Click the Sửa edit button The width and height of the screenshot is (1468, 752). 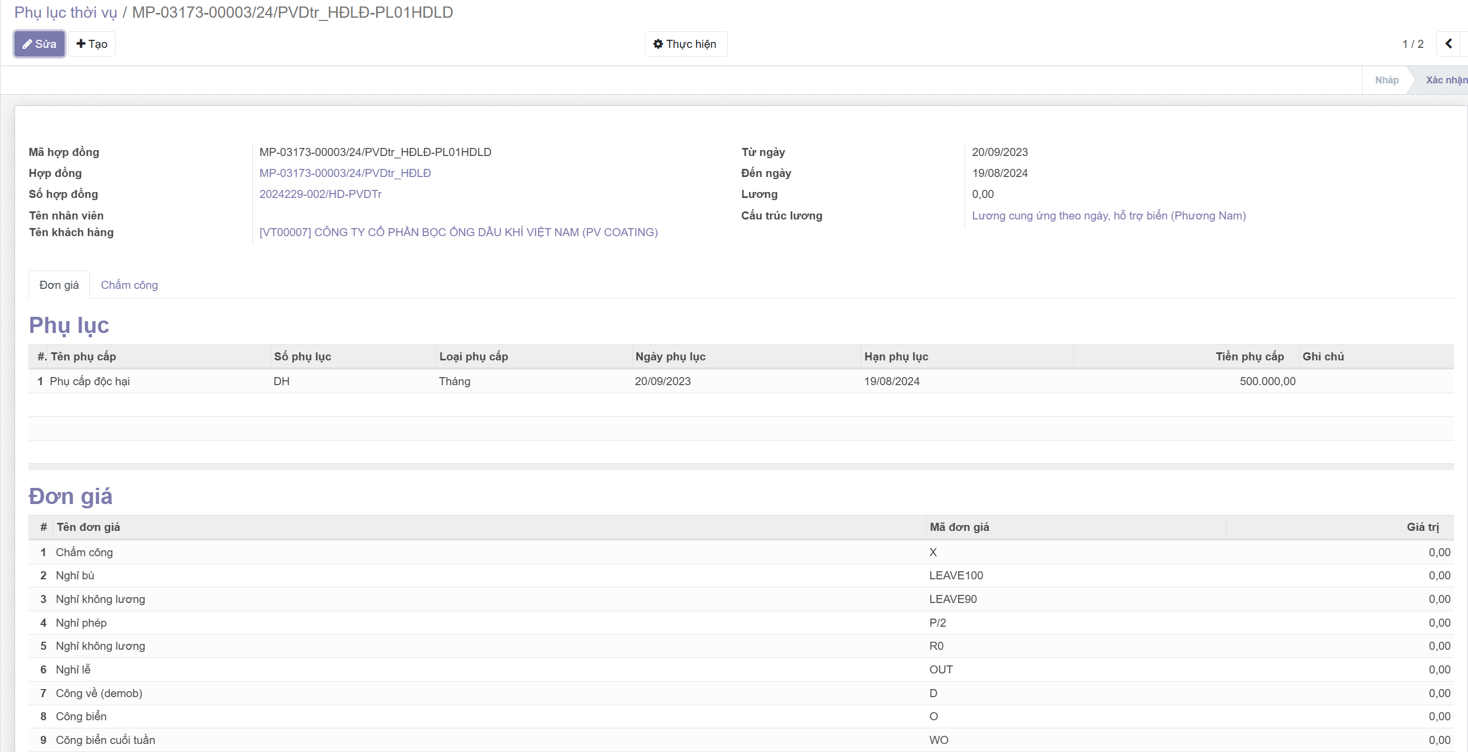pyautogui.click(x=39, y=44)
